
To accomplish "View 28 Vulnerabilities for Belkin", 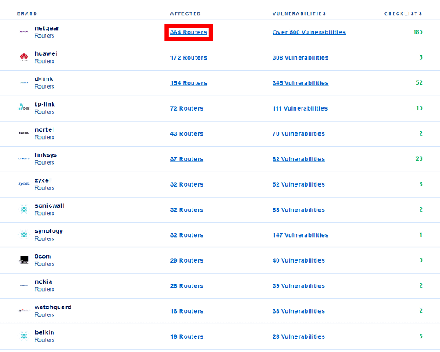I will [x=299, y=336].
